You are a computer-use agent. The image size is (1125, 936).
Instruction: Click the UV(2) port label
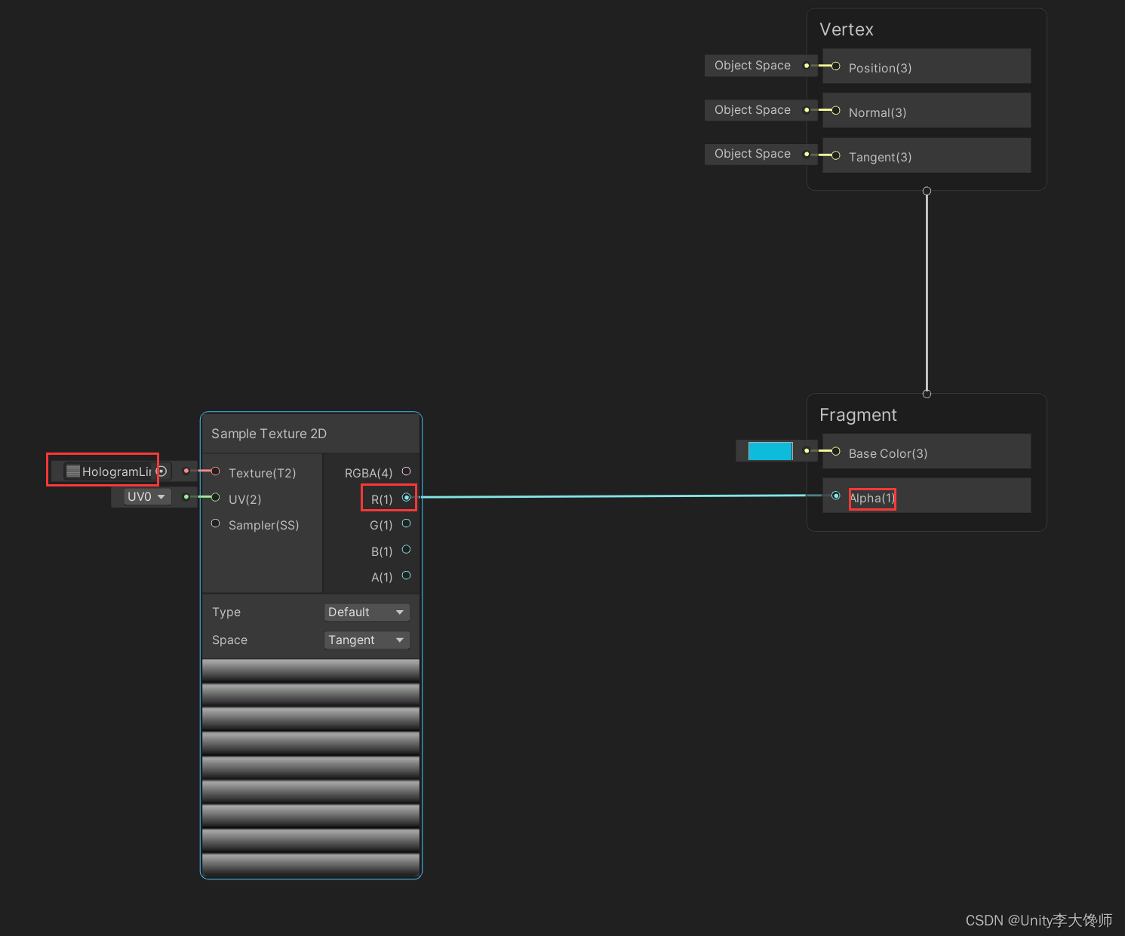coord(244,499)
